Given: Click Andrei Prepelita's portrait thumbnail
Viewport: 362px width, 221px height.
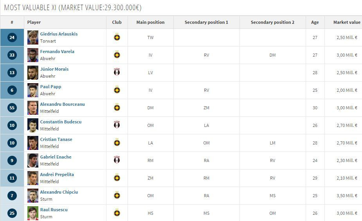Looking at the screenshot, I should tap(33, 178).
